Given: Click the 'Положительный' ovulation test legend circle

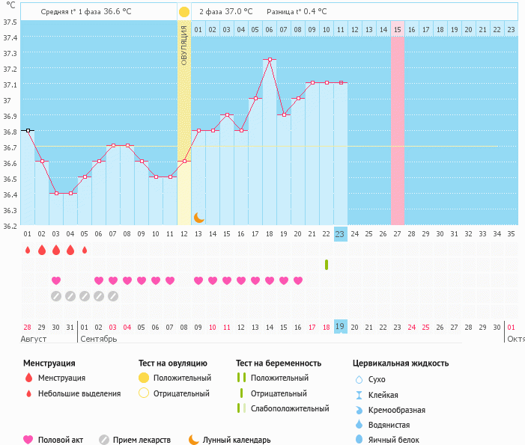Looking at the screenshot, I should [144, 378].
